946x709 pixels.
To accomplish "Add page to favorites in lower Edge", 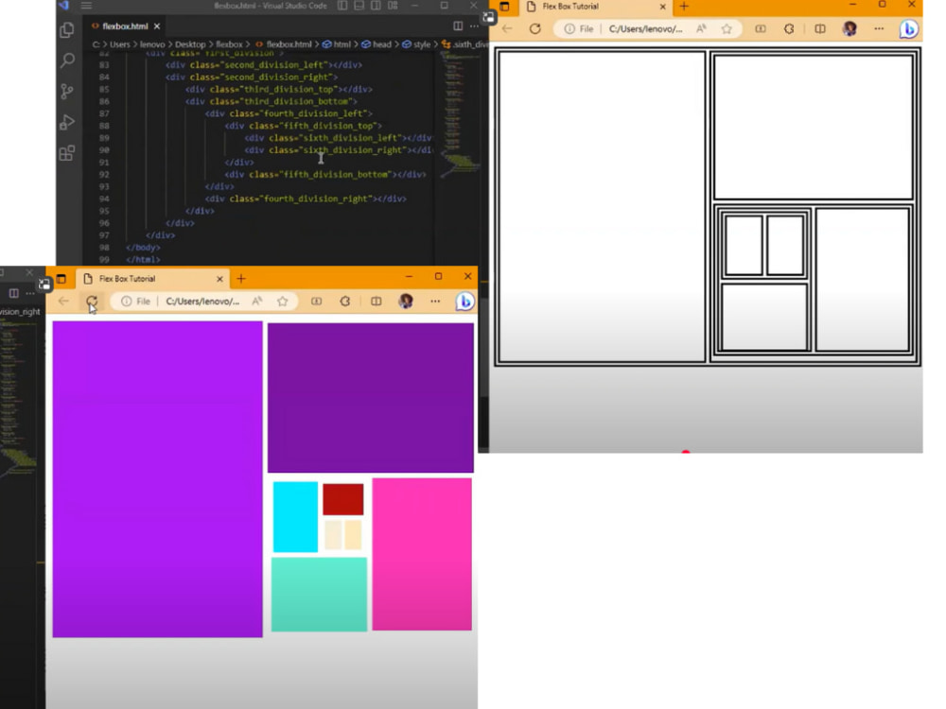I will pyautogui.click(x=282, y=301).
